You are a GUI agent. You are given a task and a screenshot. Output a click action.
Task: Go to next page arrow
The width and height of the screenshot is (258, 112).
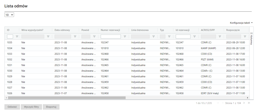click(244, 103)
